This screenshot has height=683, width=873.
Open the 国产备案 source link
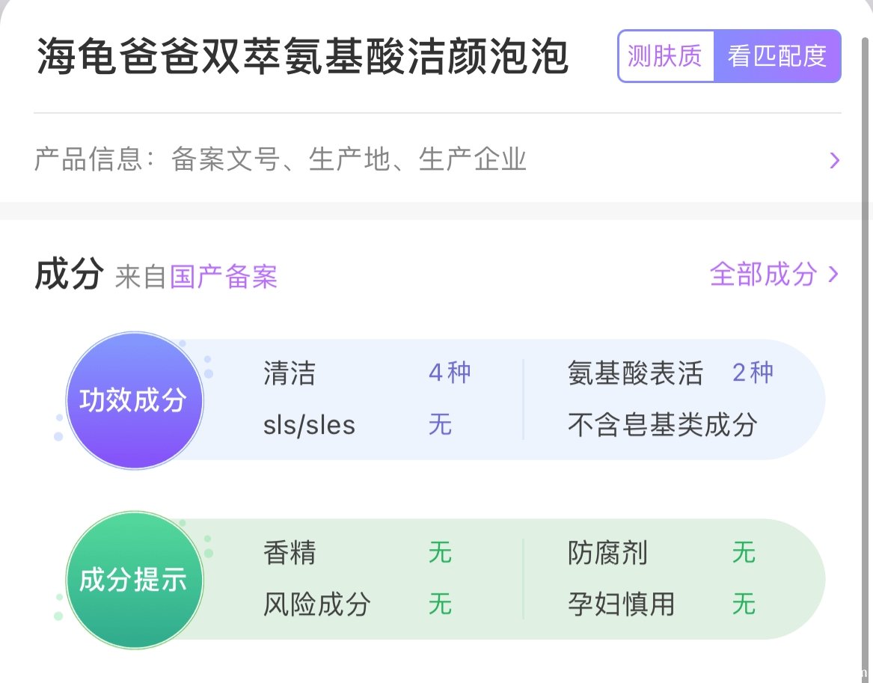click(224, 277)
